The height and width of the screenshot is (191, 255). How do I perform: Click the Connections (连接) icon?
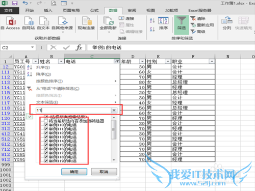point(126,18)
